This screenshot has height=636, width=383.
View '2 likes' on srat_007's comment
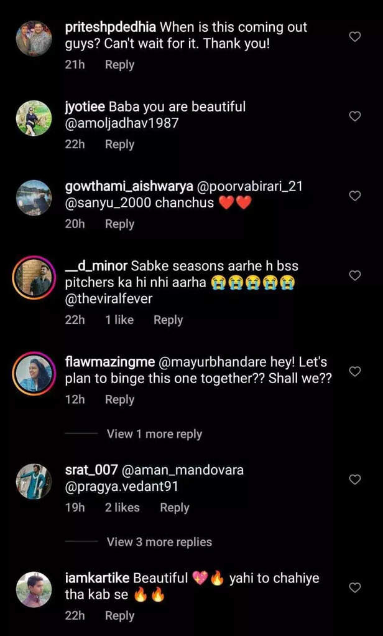pos(122,508)
